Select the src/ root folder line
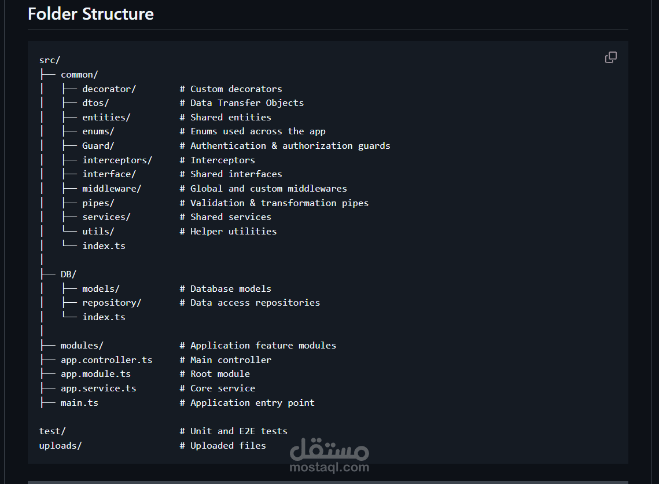659x484 pixels. [50, 60]
